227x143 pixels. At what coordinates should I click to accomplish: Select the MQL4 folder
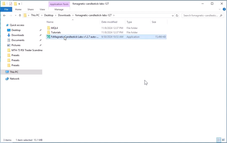point(54,28)
